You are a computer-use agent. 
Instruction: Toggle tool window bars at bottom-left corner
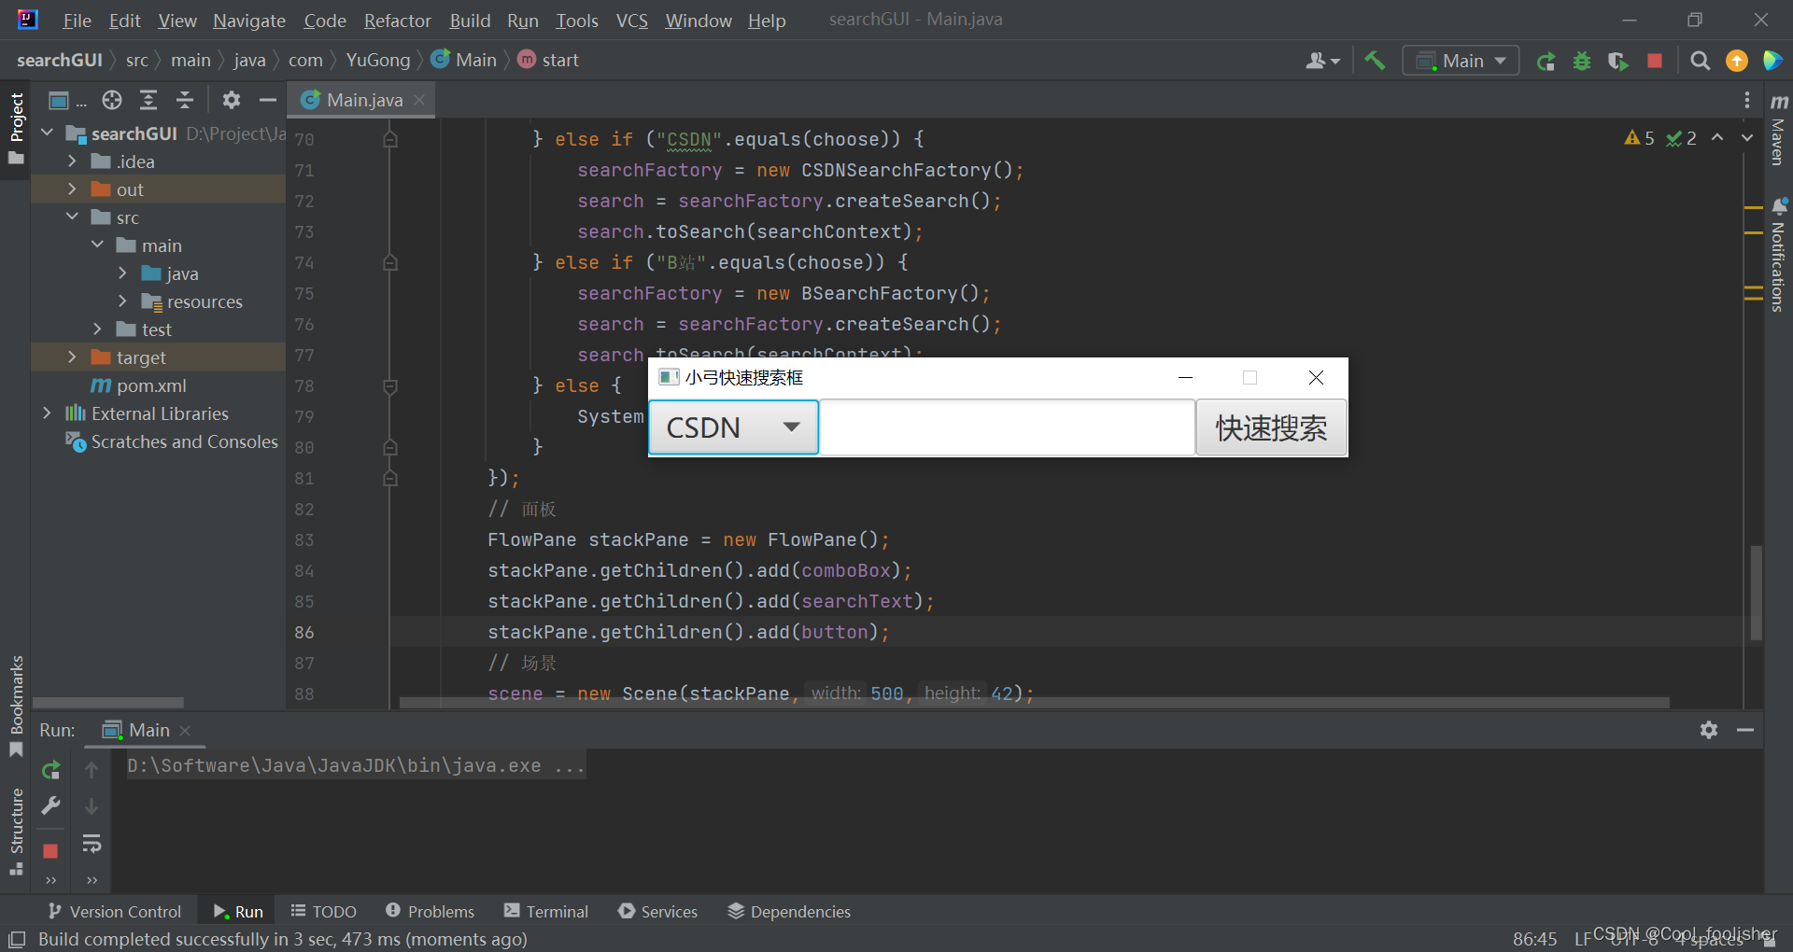pos(17,939)
